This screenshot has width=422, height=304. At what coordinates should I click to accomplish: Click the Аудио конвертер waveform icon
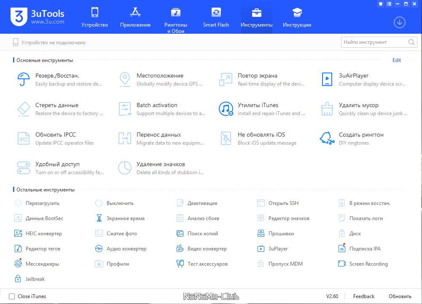(99, 248)
